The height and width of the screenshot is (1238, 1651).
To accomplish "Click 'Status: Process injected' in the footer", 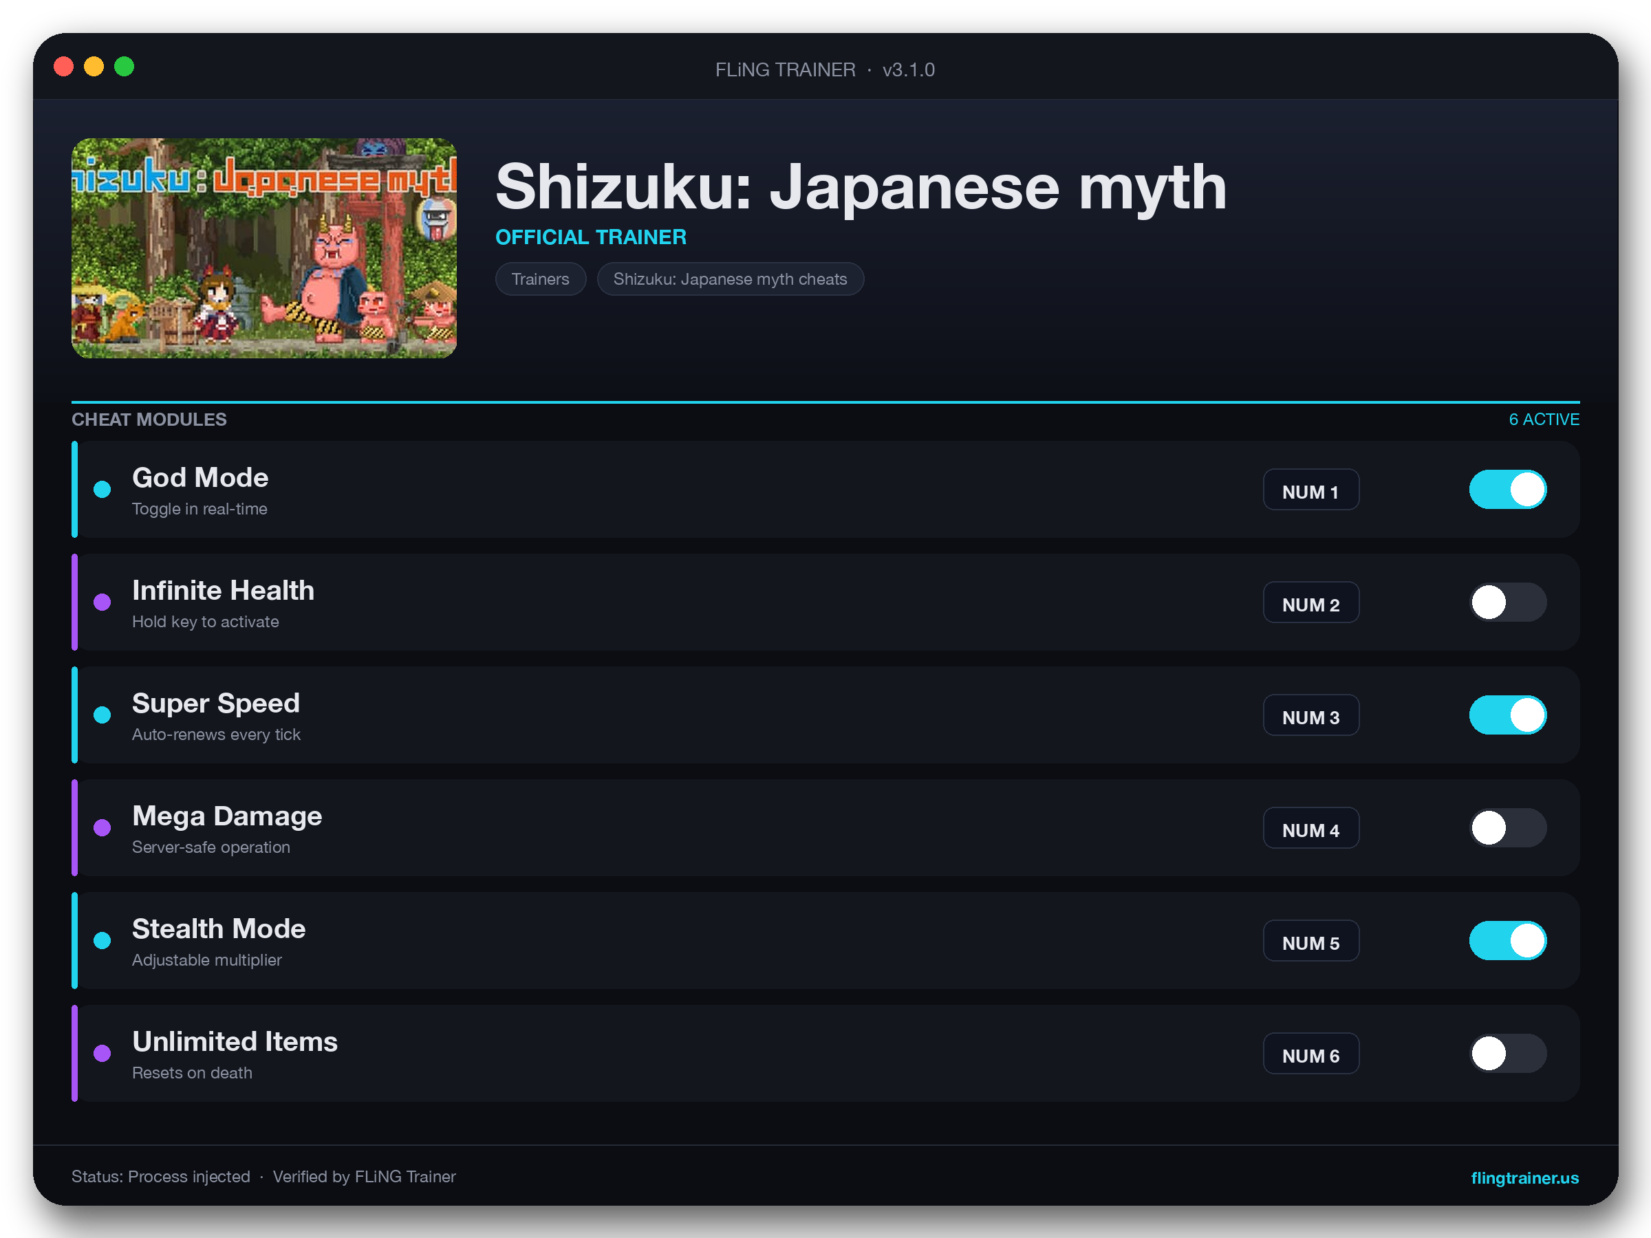I will 160,1177.
